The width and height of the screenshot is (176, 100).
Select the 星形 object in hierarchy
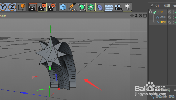[x=163, y=17]
